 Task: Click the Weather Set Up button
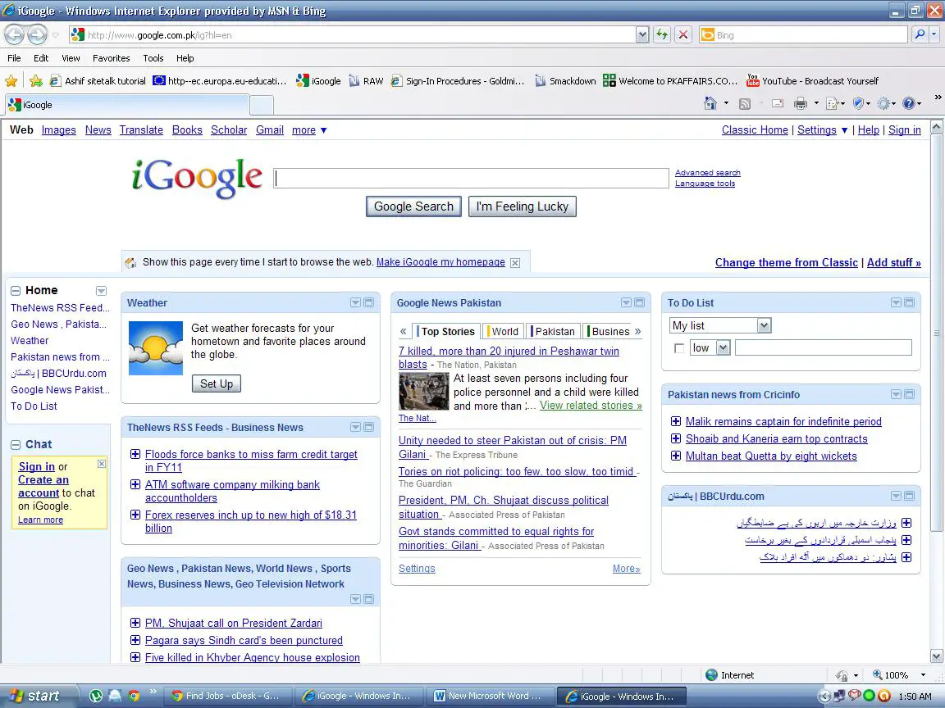click(x=217, y=383)
